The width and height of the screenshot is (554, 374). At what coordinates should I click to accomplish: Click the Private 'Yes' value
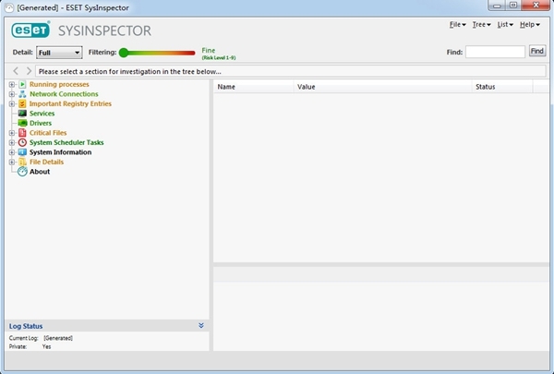47,346
